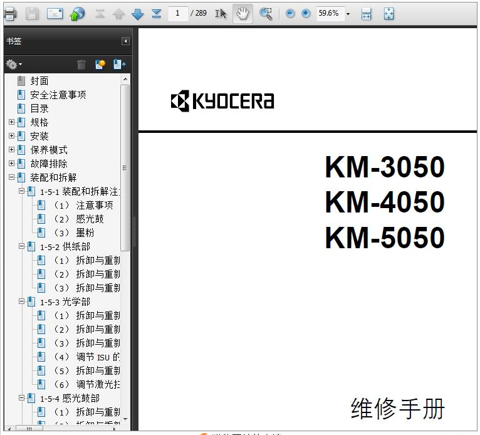
Task: Collapse the bookmarks panel with arrow button
Action: [125, 41]
